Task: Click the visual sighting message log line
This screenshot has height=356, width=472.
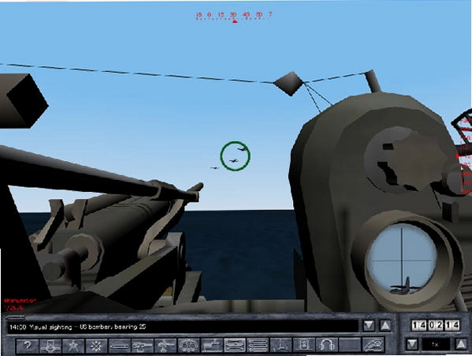Action: coord(78,327)
